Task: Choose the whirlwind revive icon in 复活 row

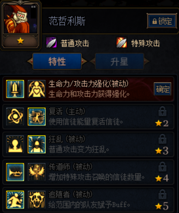Action: click(x=36, y=117)
